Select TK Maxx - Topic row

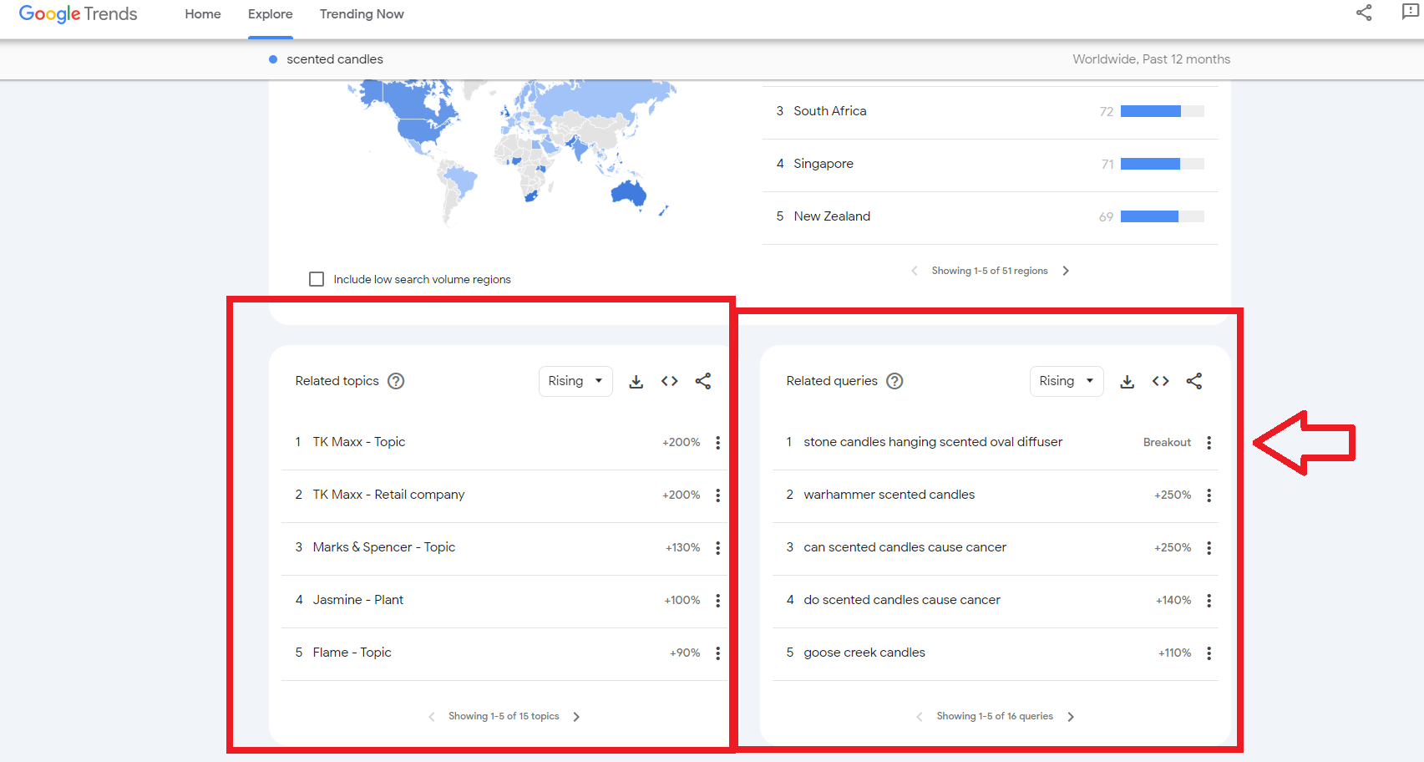(504, 443)
